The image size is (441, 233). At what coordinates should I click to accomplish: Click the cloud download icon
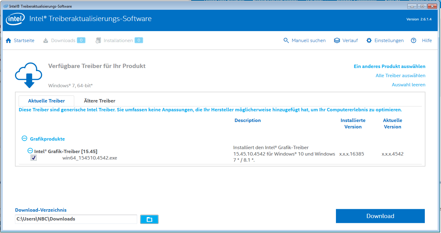pos(28,75)
